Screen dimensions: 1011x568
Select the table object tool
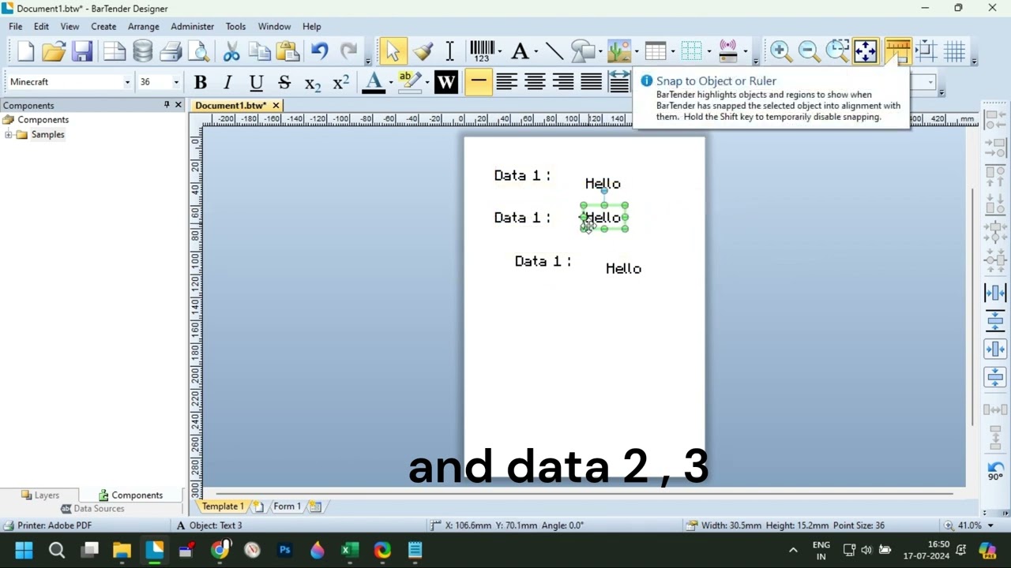coord(655,51)
